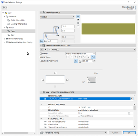The image size is (138, 136).
Task: Click the Cancel button
Action: point(115,133)
